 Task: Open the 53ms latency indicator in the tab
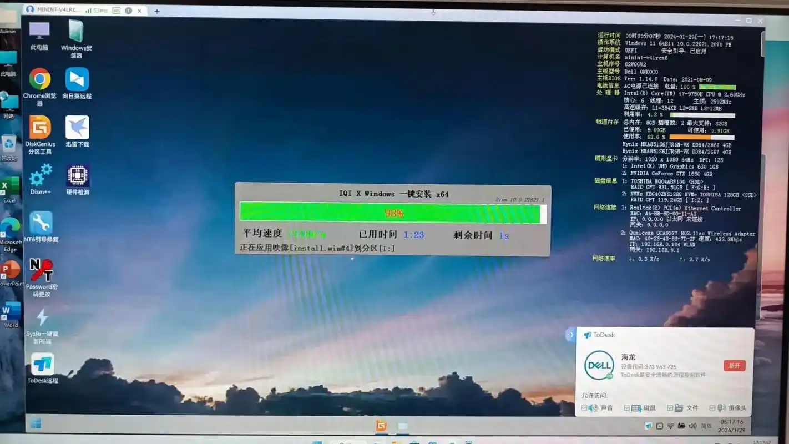97,11
